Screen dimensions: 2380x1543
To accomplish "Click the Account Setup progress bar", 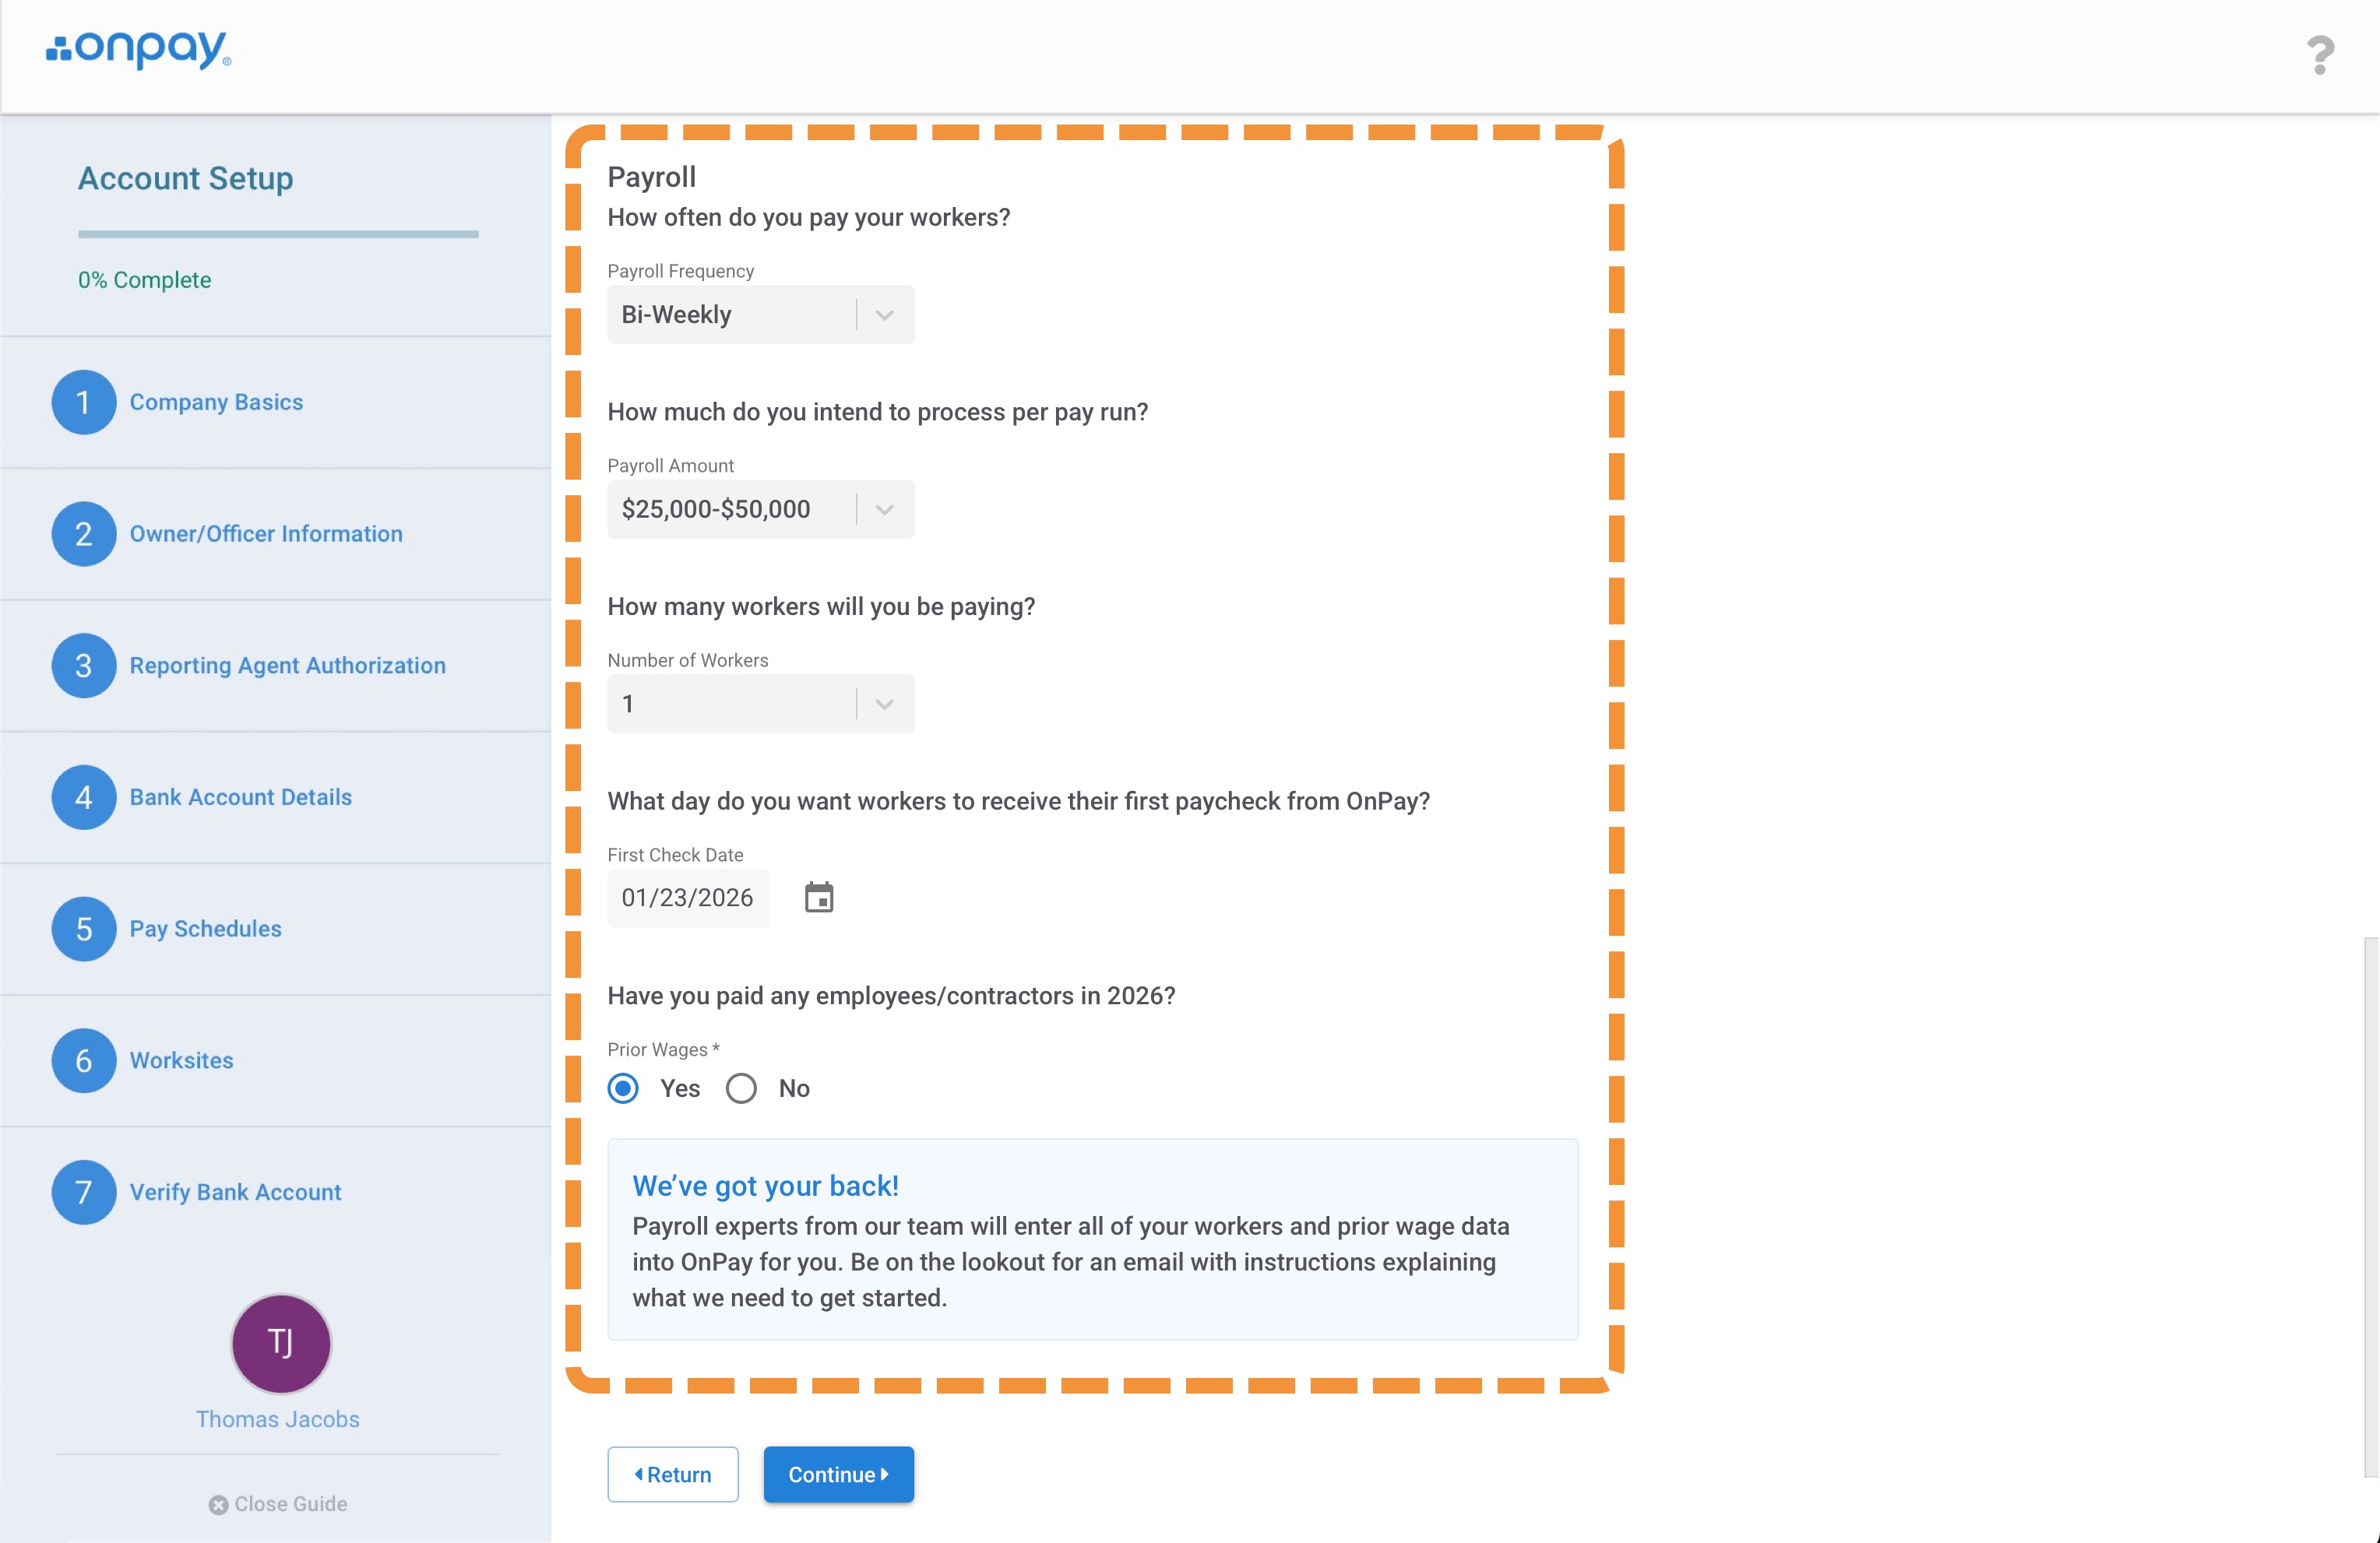I will 278,235.
